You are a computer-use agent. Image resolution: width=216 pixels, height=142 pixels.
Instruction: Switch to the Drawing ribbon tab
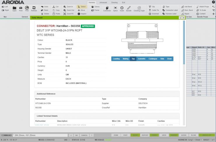click(114, 2)
